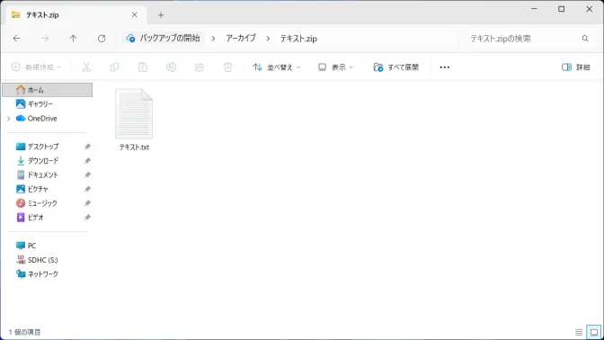
Task: Refresh the current folder view
Action: click(x=102, y=38)
